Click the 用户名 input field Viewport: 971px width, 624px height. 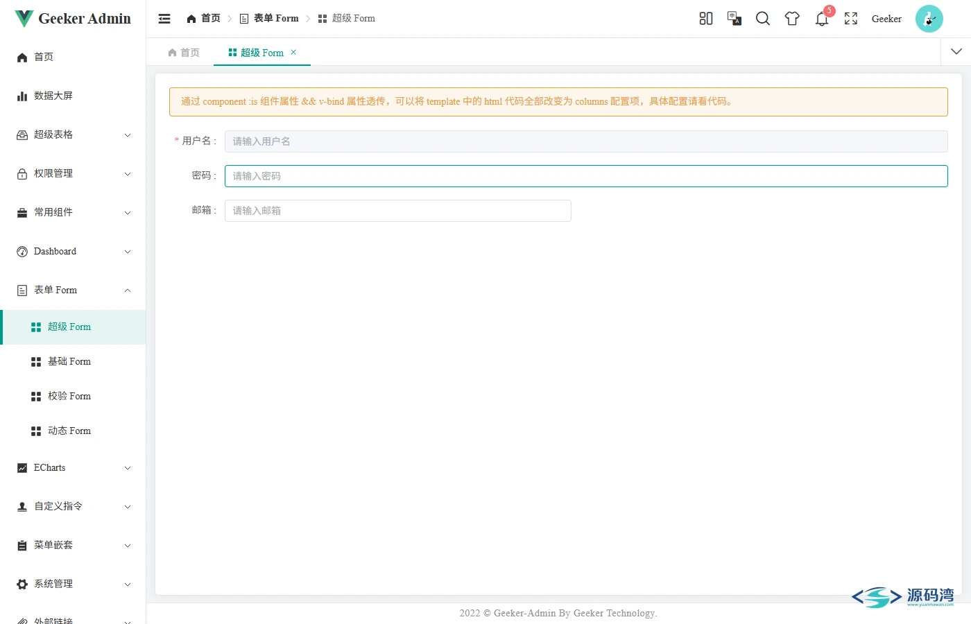[586, 141]
